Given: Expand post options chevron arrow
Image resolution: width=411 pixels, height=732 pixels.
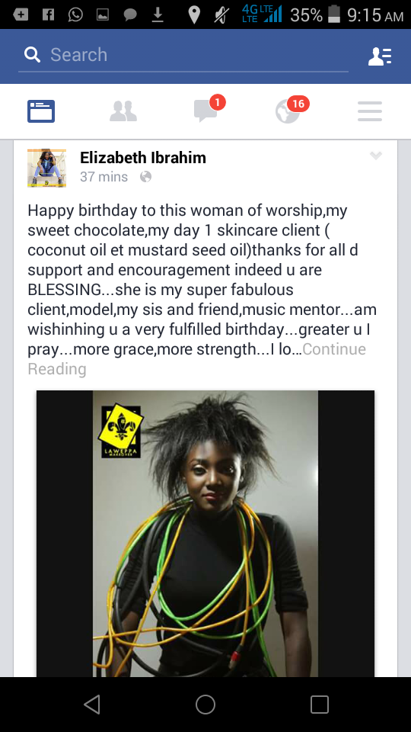Looking at the screenshot, I should 376,156.
